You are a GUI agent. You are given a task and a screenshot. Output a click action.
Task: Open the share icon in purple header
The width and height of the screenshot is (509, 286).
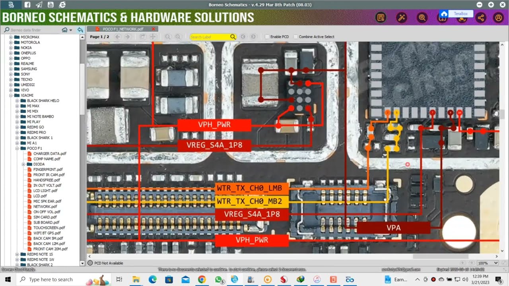click(481, 17)
